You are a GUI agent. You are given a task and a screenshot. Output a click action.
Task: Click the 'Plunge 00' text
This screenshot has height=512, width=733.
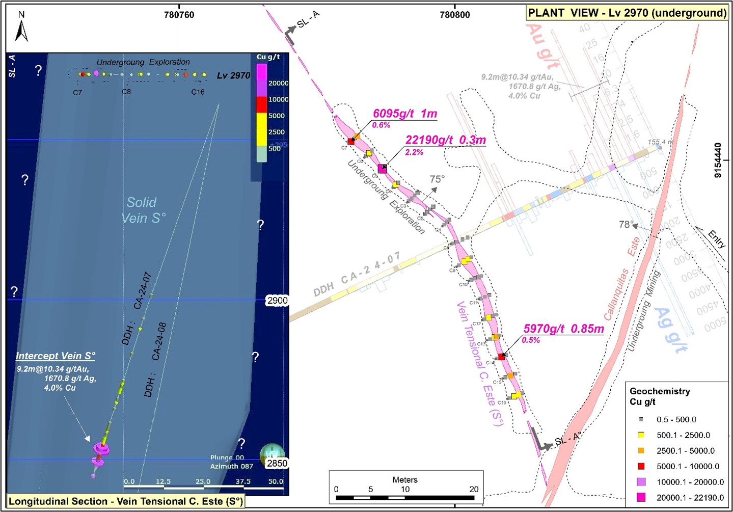pos(227,457)
